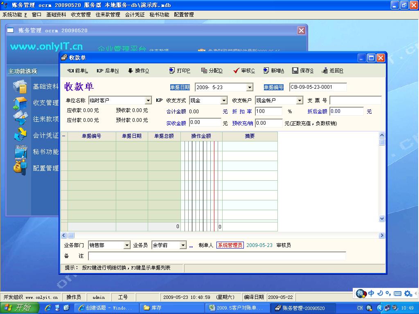Click the horizontal scrollbar right arrow

[382, 235]
